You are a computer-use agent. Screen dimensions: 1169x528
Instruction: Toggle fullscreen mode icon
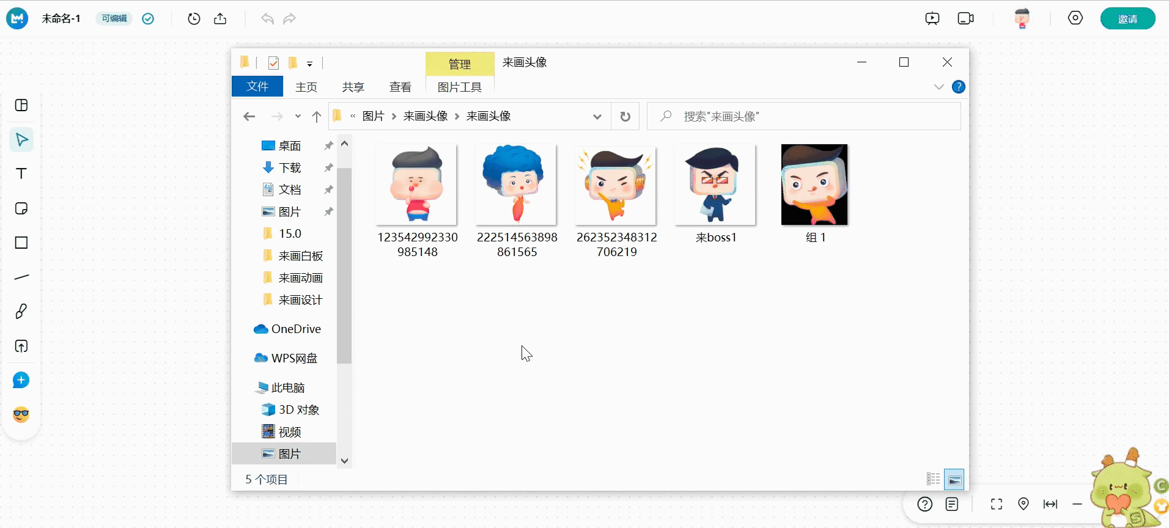pyautogui.click(x=997, y=504)
